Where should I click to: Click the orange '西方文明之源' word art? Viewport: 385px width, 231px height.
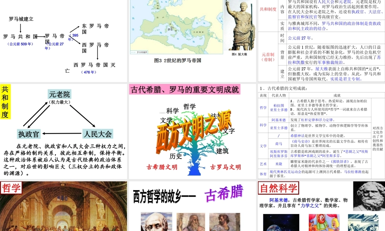click(x=194, y=132)
